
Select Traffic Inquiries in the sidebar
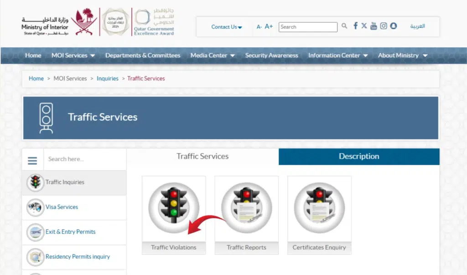pyautogui.click(x=66, y=182)
